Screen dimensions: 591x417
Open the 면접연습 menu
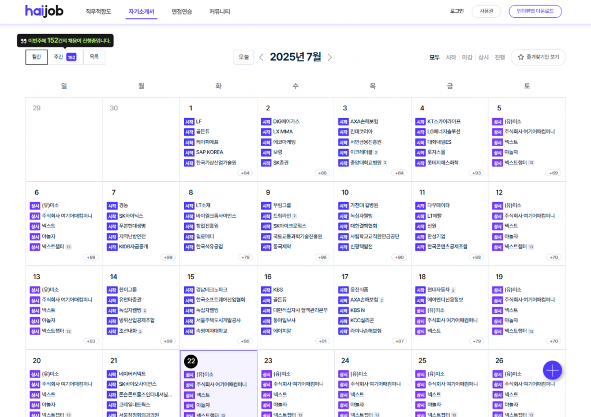[182, 12]
